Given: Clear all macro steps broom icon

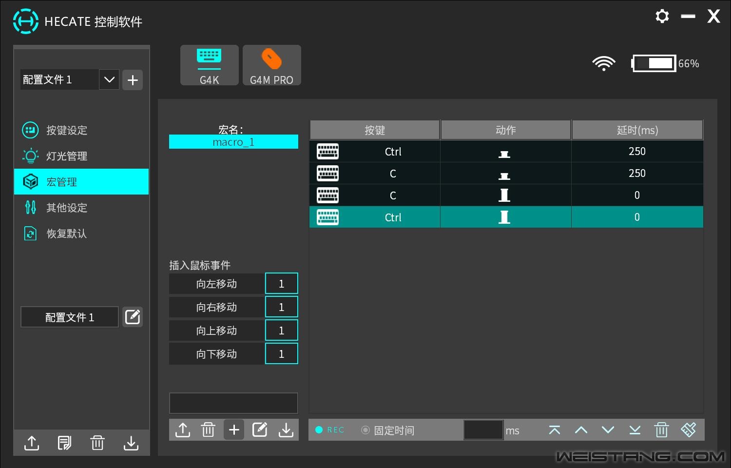Looking at the screenshot, I should 689,430.
